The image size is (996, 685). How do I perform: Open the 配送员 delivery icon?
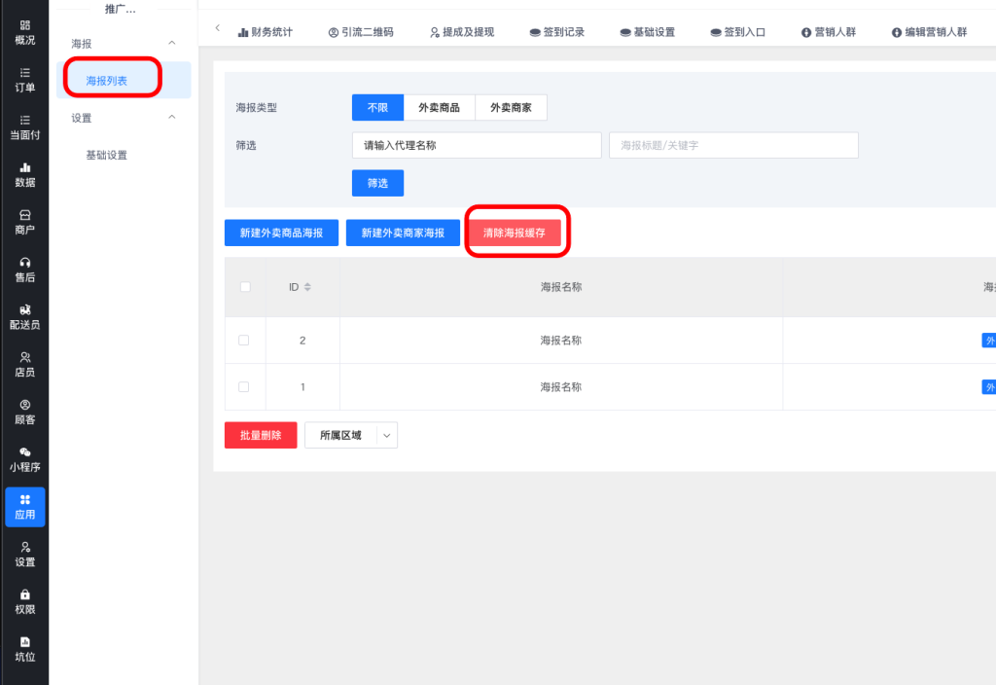pos(24,310)
